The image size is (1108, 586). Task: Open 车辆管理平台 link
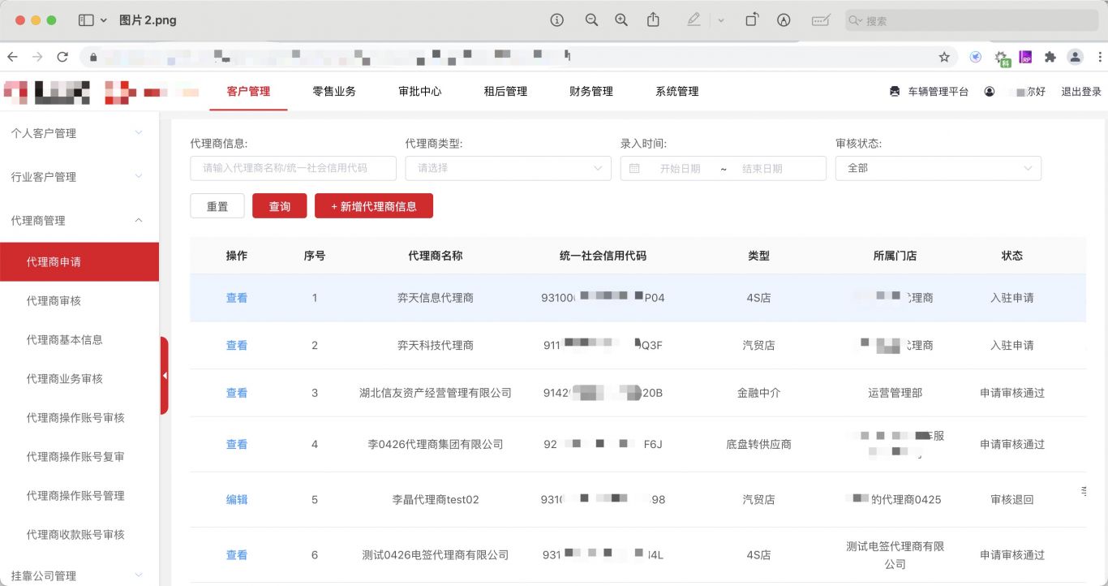(x=929, y=92)
